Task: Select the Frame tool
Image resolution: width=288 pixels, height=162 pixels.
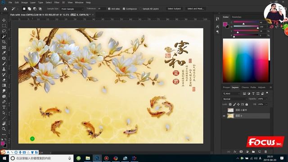Action: pos(4,47)
